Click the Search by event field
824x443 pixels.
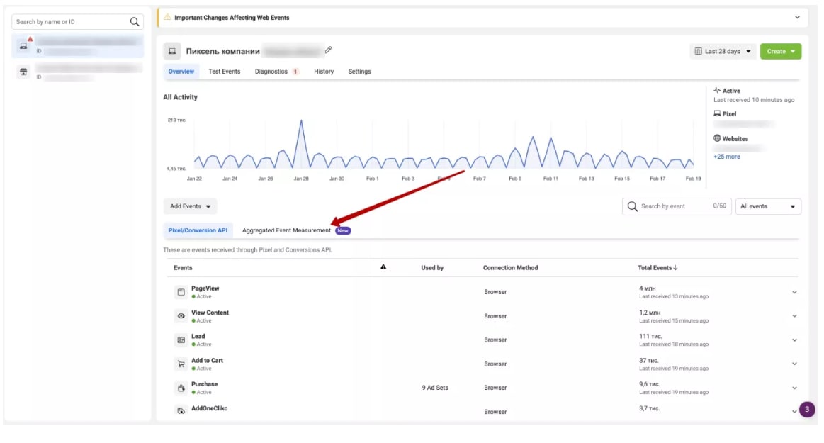click(x=673, y=206)
